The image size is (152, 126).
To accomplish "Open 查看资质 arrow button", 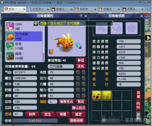I will 77,121.
